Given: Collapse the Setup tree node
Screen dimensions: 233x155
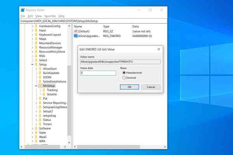Looking at the screenshot, I should point(32,64).
